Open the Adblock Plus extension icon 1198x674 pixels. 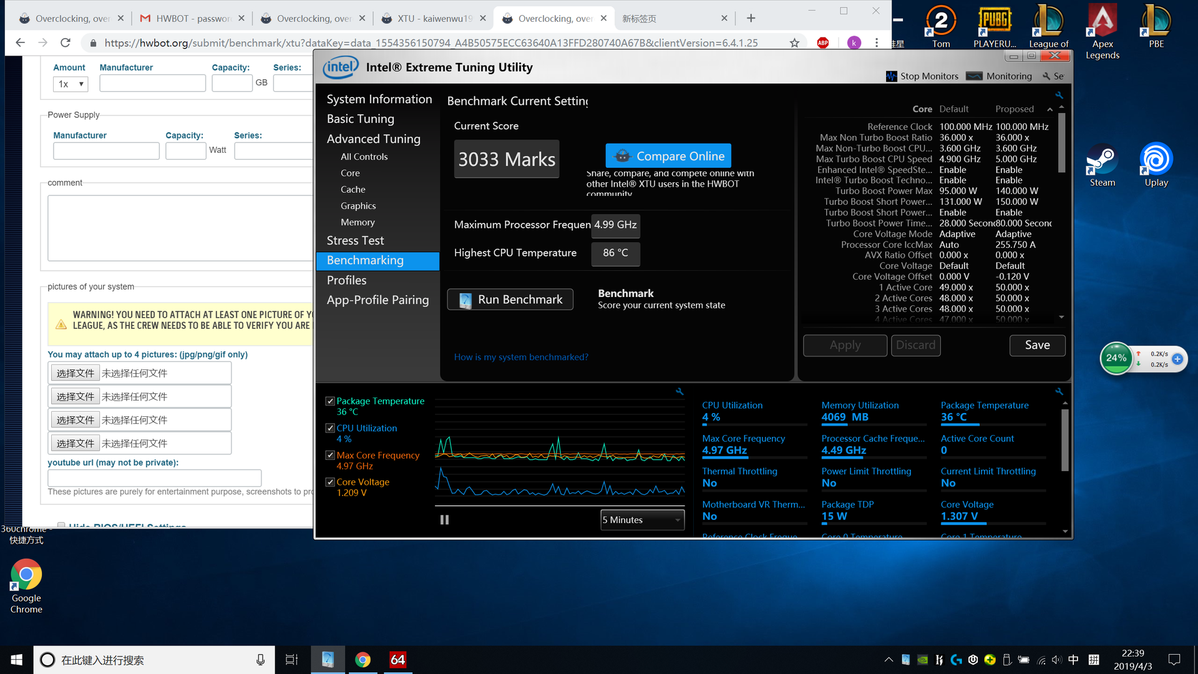(x=823, y=43)
